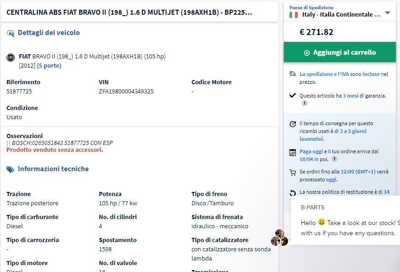Open the 5 porte link

coord(49,66)
